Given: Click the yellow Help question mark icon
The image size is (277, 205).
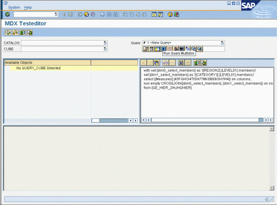Looking at the screenshot, I should pos(170,14).
